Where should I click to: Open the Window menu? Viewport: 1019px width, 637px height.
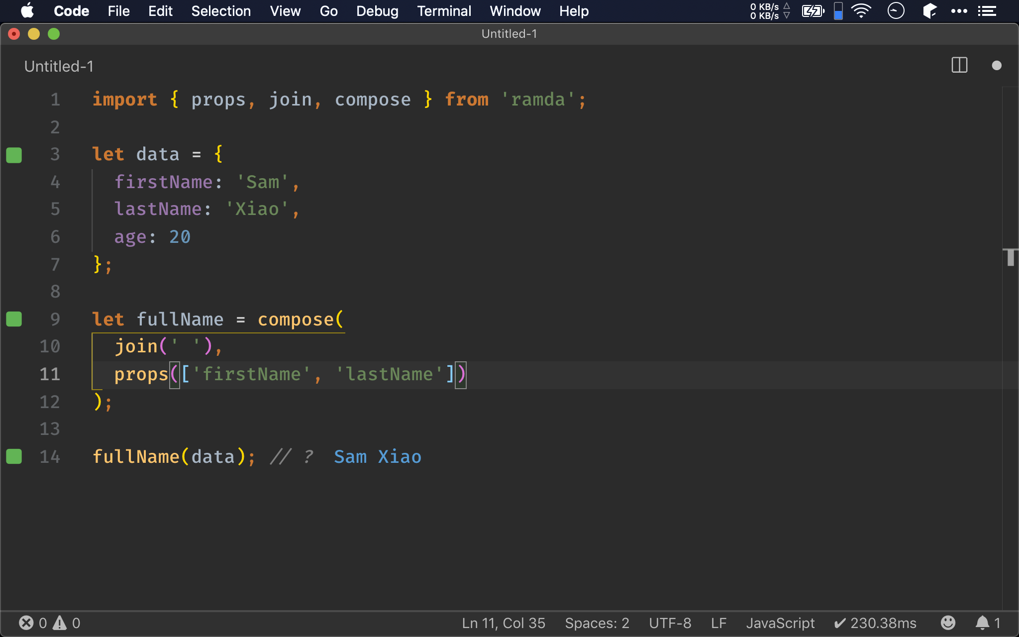click(x=515, y=11)
